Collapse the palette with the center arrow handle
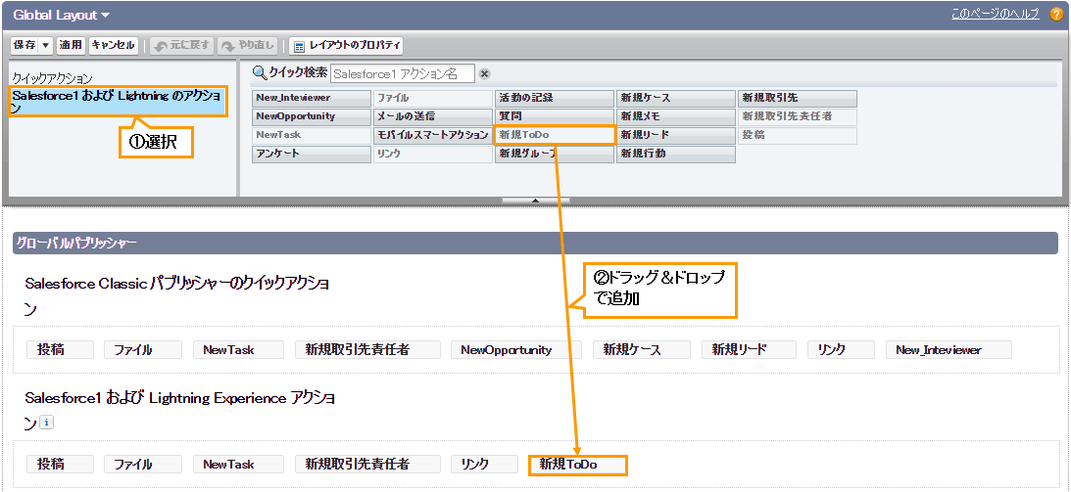 click(x=535, y=201)
